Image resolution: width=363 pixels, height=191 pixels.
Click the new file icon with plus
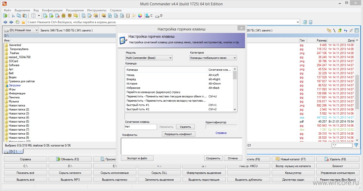tap(45, 16)
